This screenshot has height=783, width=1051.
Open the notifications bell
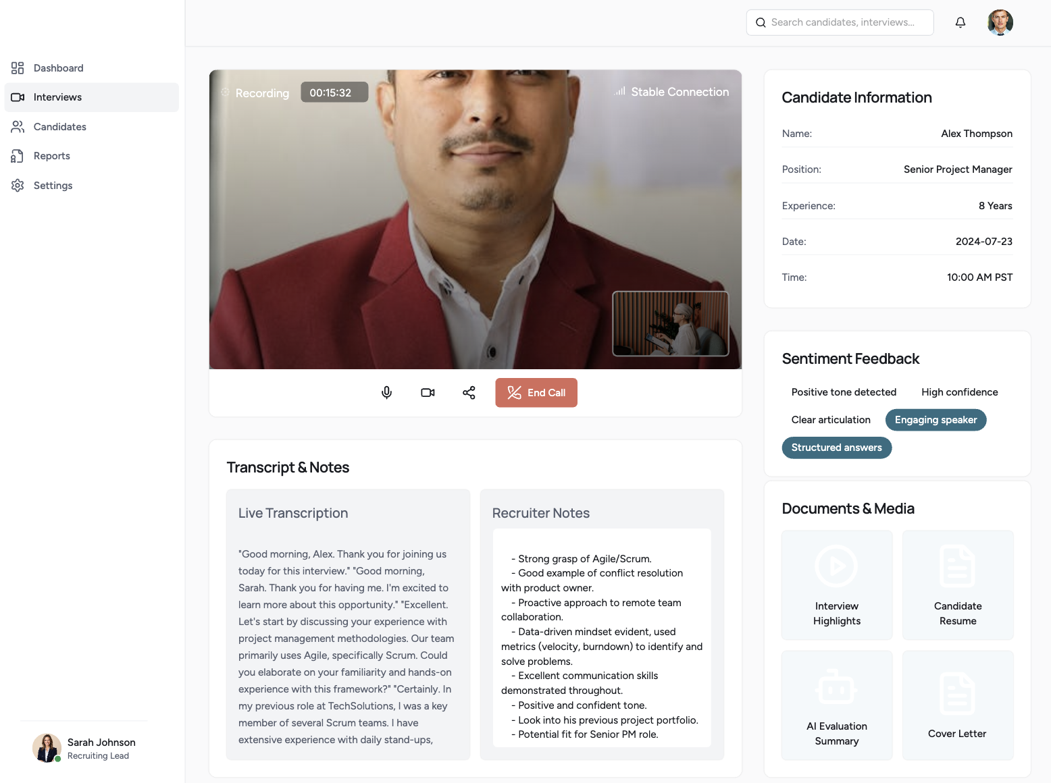960,22
